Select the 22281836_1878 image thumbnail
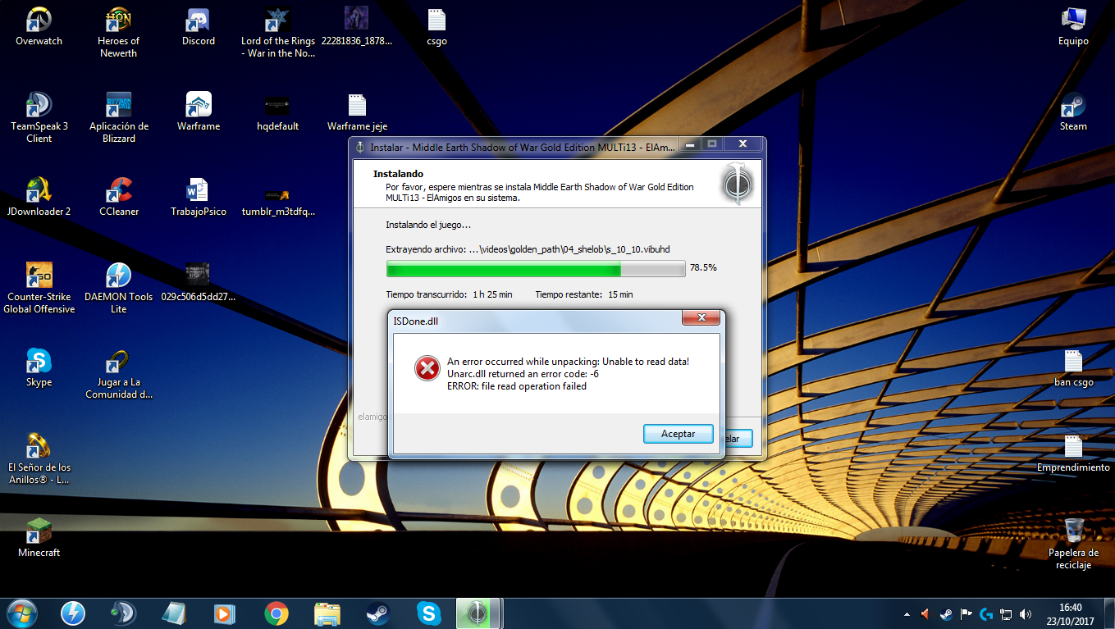The height and width of the screenshot is (629, 1115). point(357,27)
